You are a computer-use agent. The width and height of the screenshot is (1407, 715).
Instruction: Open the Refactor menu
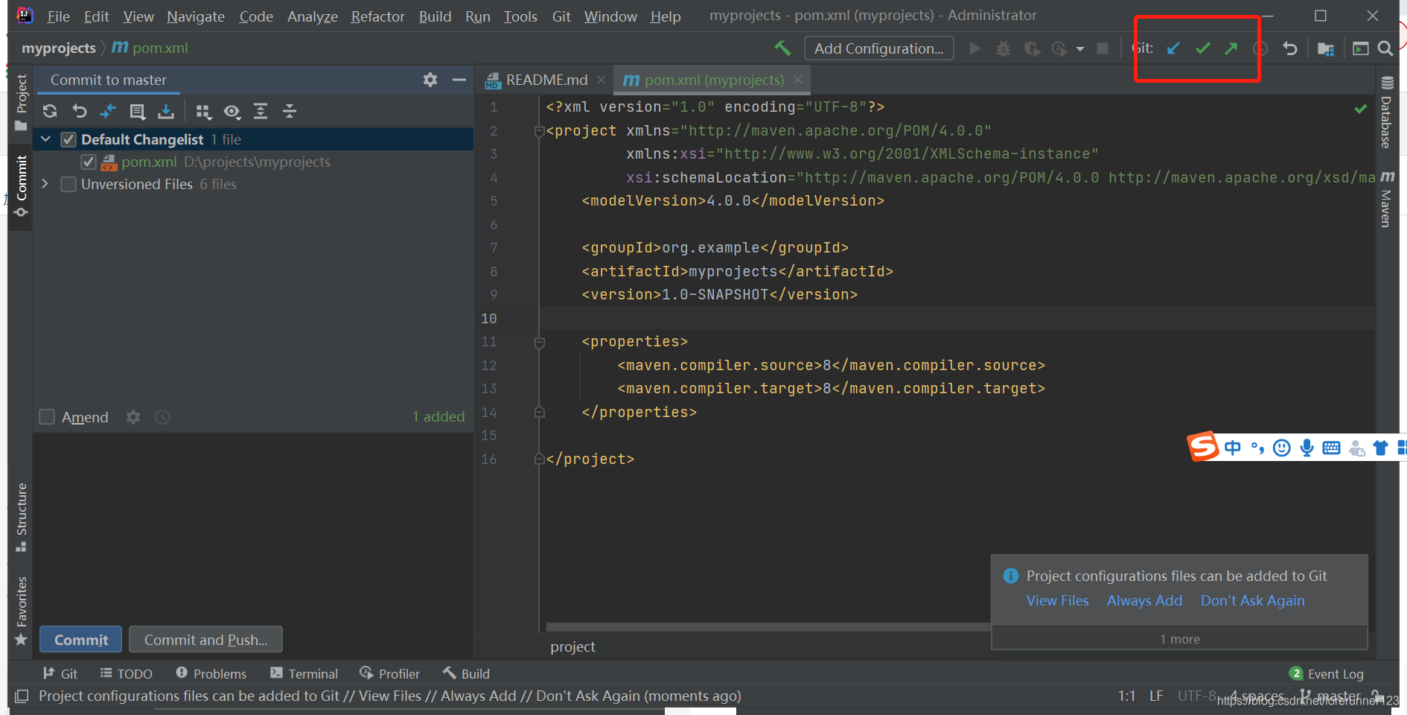(377, 16)
